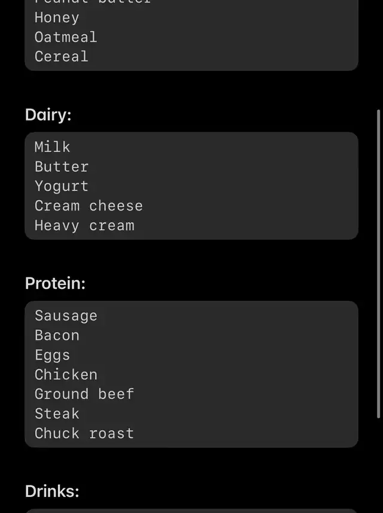Tap the Cereal line

[61, 57]
